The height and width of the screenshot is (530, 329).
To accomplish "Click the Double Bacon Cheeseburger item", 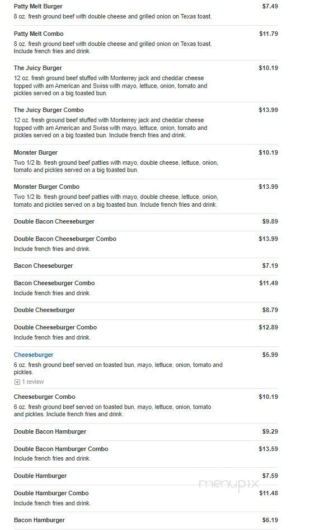I will [x=54, y=221].
